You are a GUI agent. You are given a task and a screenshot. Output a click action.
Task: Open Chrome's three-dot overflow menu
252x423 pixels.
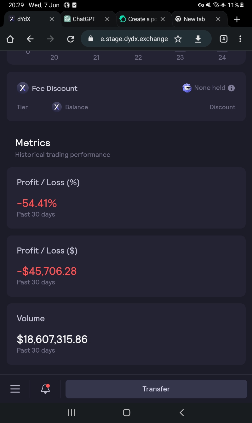click(x=240, y=39)
